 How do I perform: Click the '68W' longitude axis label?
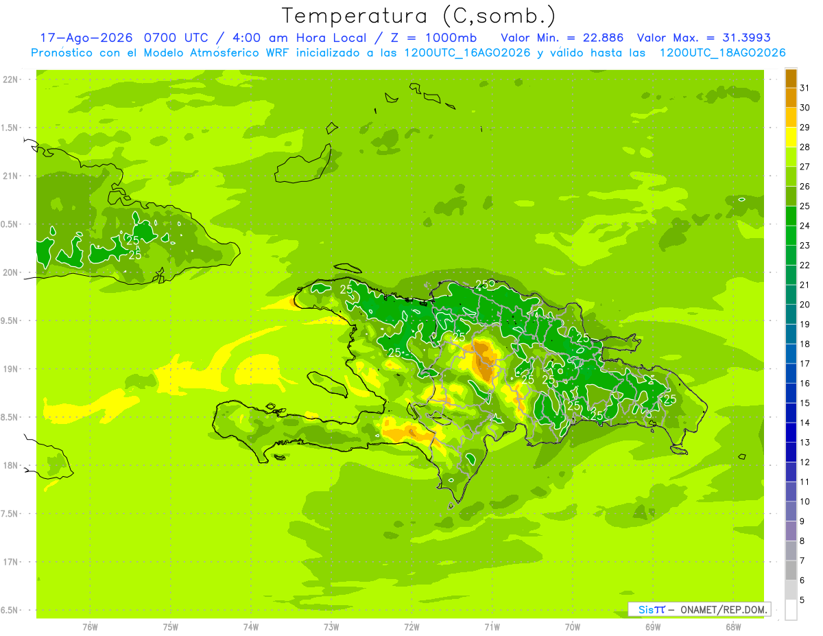tap(733, 627)
